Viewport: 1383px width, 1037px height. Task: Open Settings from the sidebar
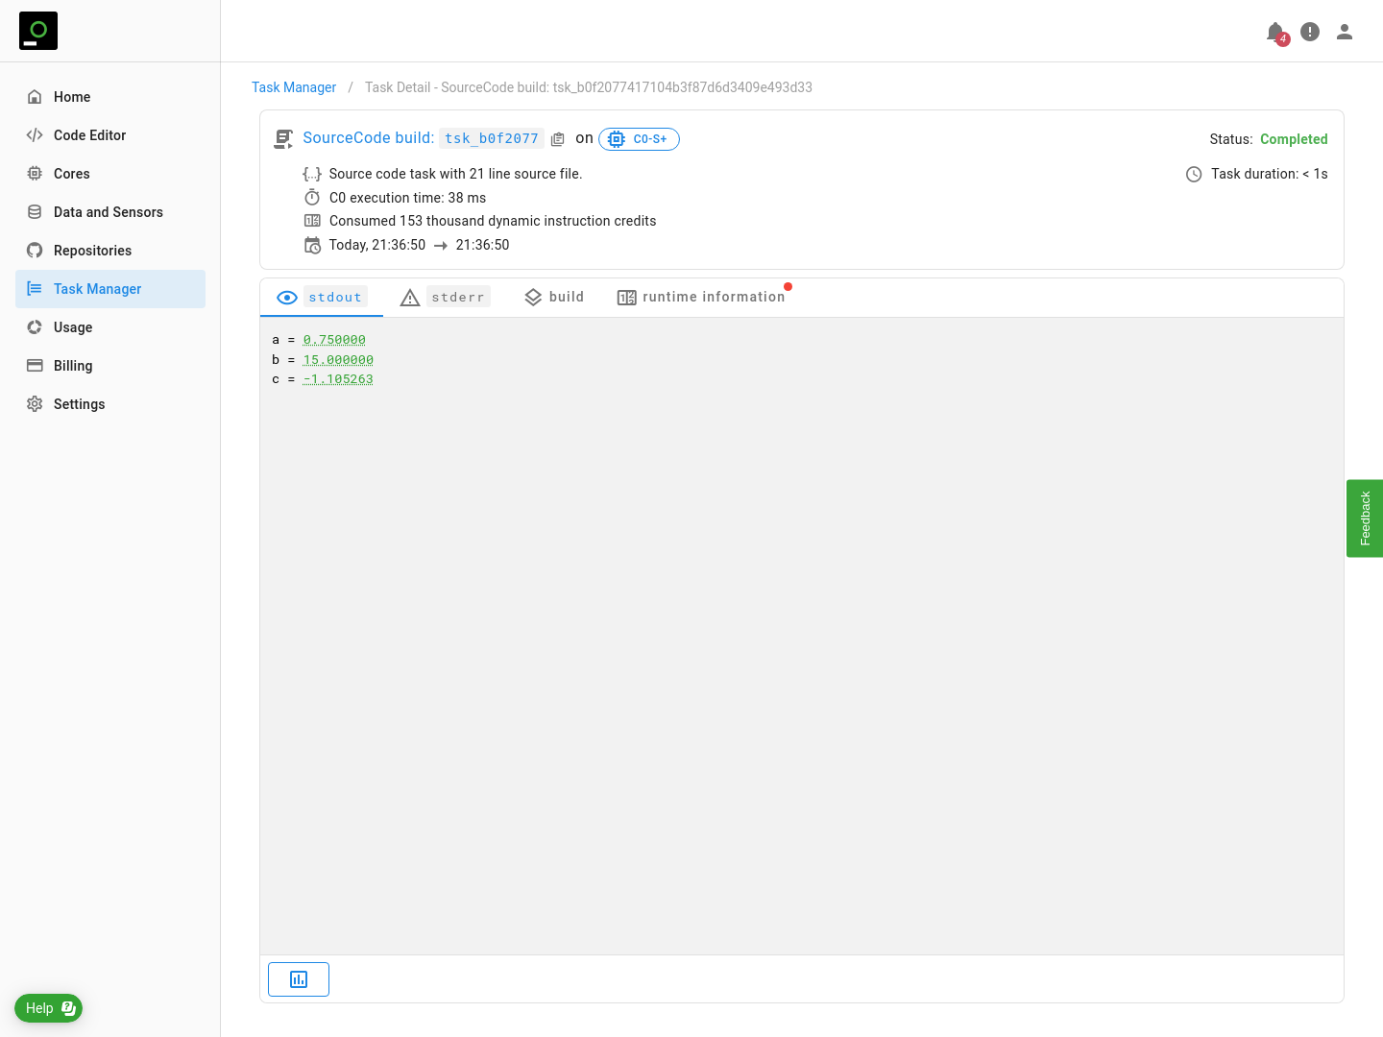click(x=79, y=404)
